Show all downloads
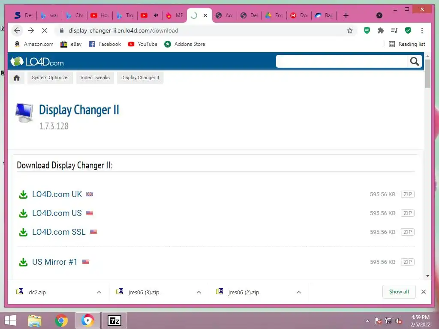Image resolution: width=439 pixels, height=329 pixels. 399,292
